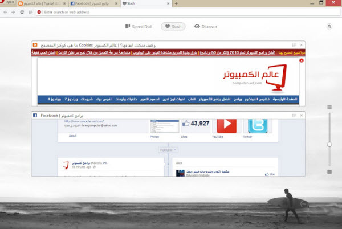Click the search magnifier icon at right
This screenshot has height=229, width=342.
(329, 27)
